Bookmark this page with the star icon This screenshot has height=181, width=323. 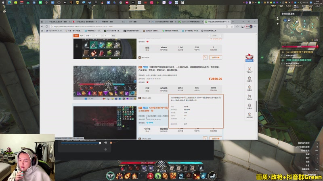pyautogui.click(x=232, y=27)
